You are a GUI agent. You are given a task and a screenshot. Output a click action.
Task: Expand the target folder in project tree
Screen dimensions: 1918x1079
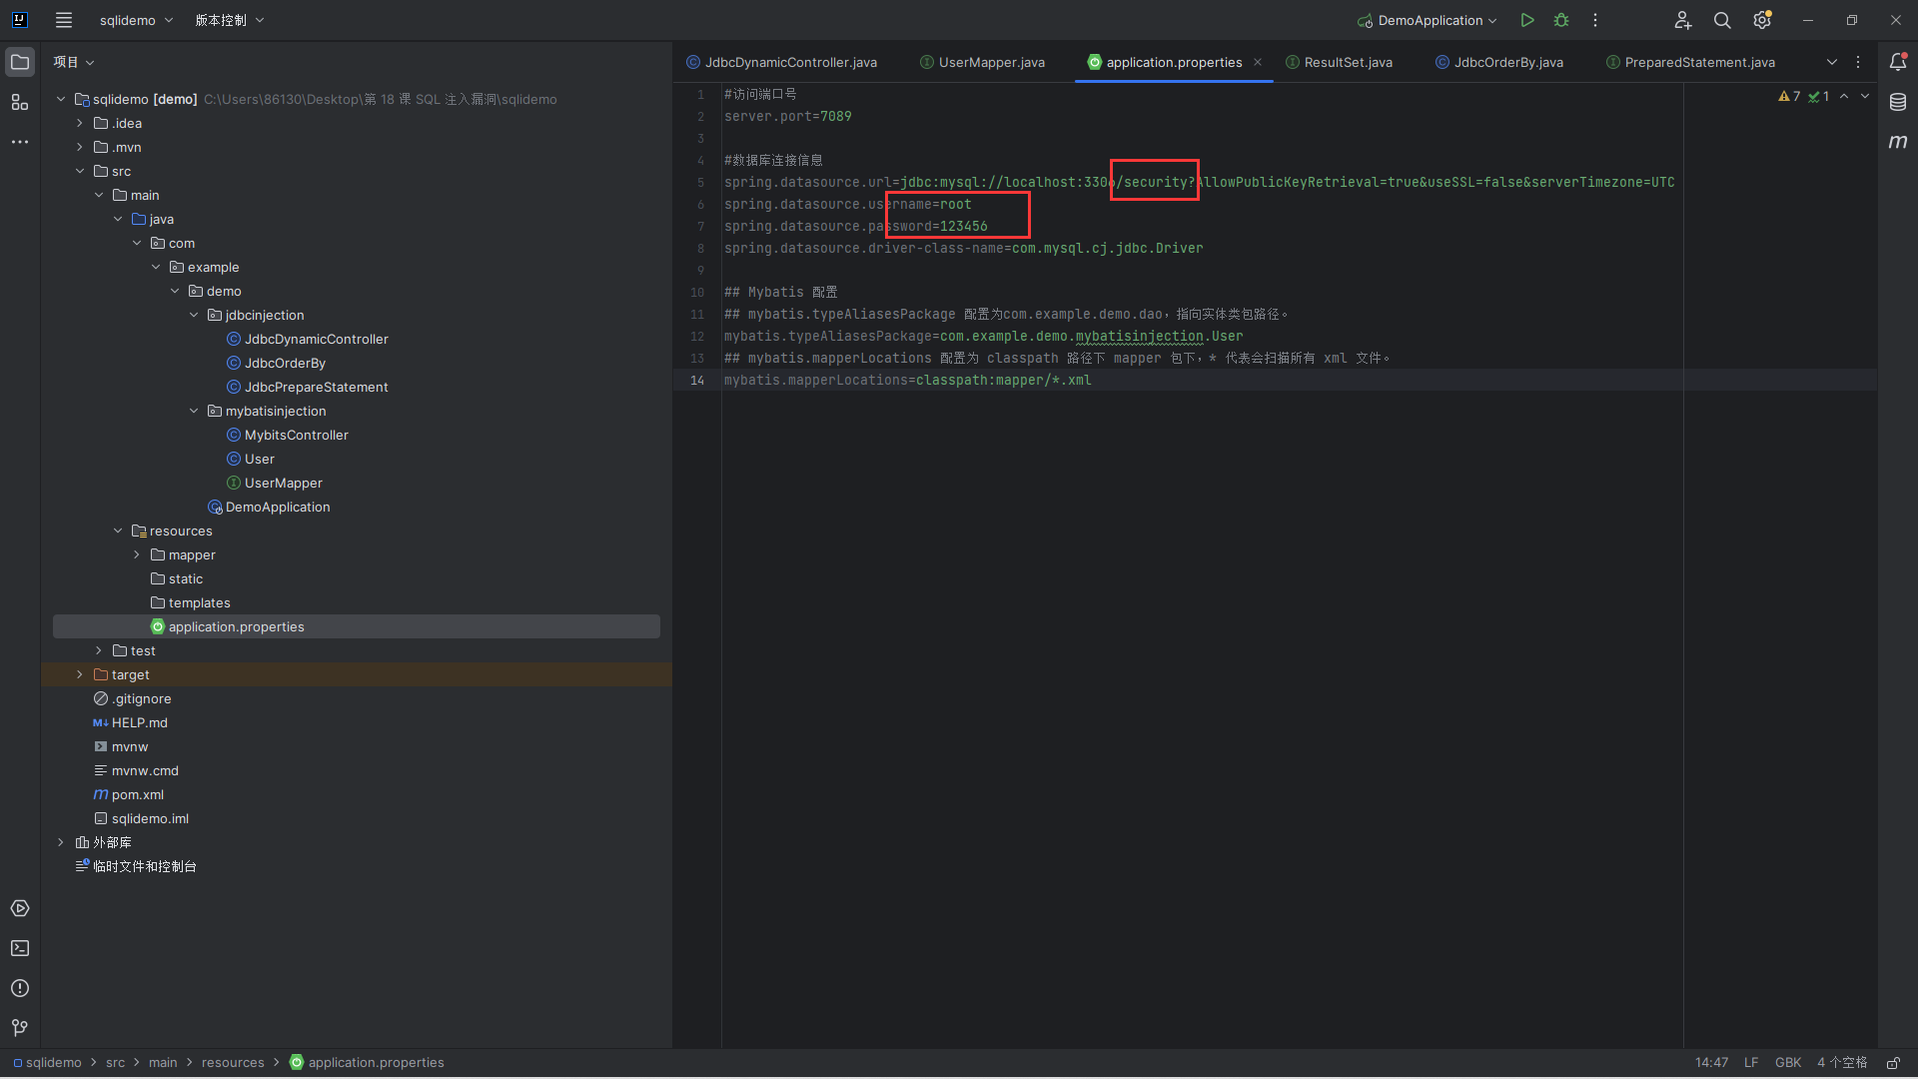(x=80, y=675)
